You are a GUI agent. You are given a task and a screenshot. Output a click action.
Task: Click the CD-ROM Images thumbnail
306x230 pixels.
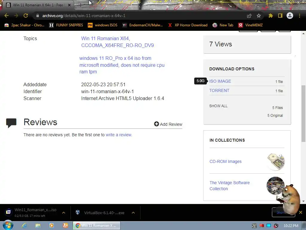coord(276,161)
